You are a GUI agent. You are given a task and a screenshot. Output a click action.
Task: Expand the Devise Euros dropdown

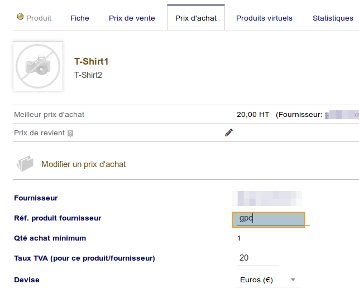268,280
